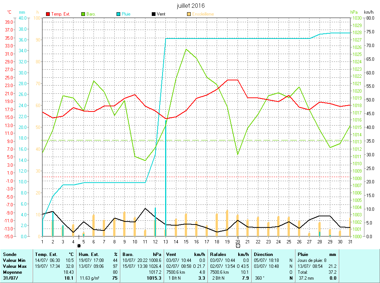Click day 13 on the horizontal axis

pyautogui.click(x=166, y=242)
